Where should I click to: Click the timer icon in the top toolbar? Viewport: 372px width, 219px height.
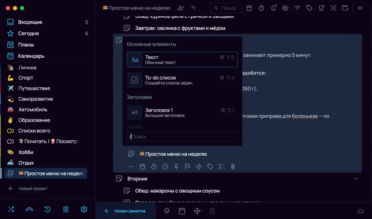pyautogui.click(x=261, y=8)
